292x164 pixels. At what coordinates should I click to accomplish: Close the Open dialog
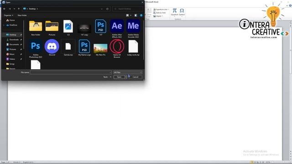142,2
